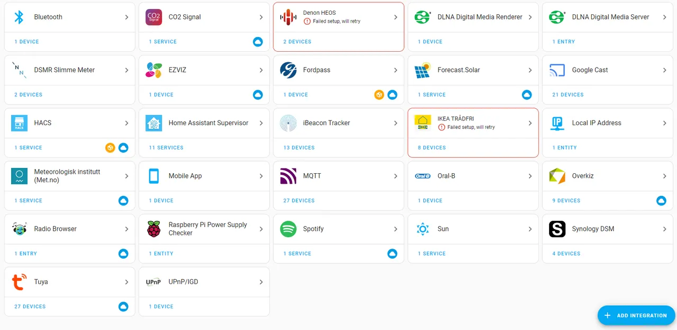Click the DLNA Digital Media Renderer logo
Image resolution: width=677 pixels, height=330 pixels.
point(423,17)
